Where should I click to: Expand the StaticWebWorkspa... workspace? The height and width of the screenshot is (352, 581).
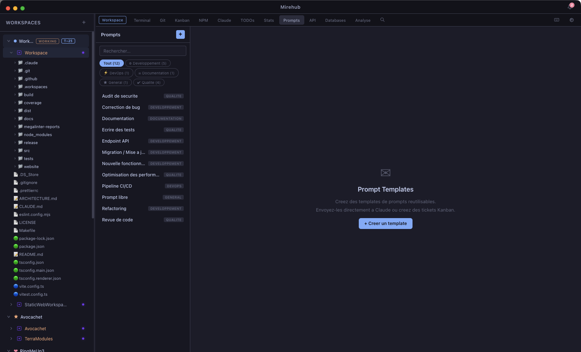(x=11, y=305)
